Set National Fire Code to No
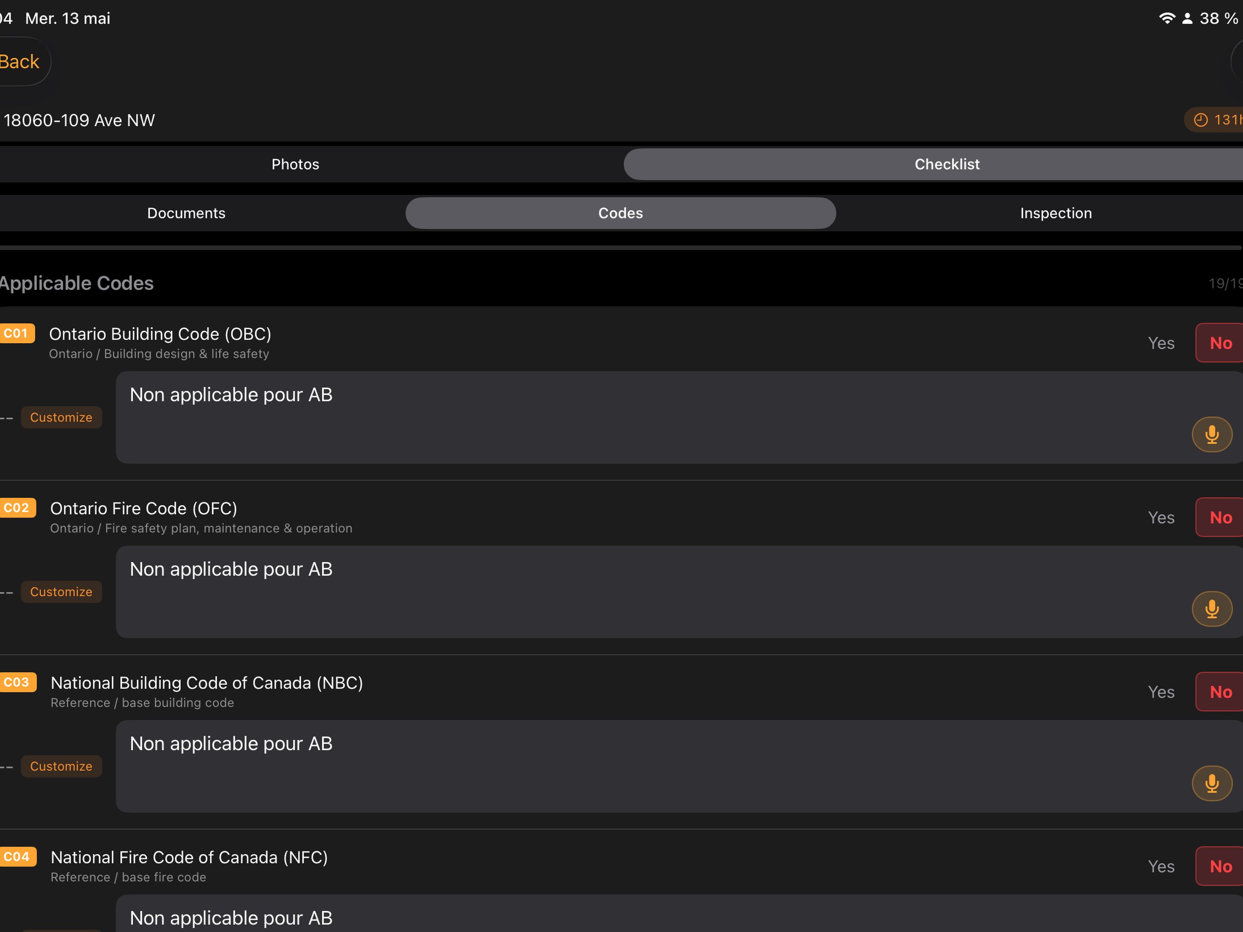The width and height of the screenshot is (1243, 932). (x=1219, y=866)
